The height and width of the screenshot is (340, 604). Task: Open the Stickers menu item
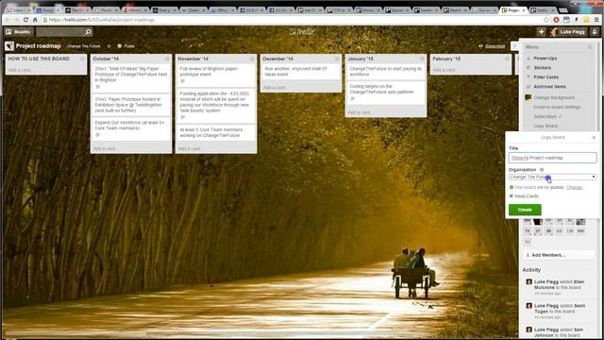tap(543, 68)
